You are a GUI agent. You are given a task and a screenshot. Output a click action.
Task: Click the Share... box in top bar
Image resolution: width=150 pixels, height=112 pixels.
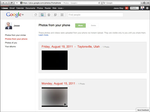135,8
